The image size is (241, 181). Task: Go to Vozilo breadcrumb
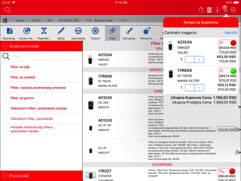[20, 21]
